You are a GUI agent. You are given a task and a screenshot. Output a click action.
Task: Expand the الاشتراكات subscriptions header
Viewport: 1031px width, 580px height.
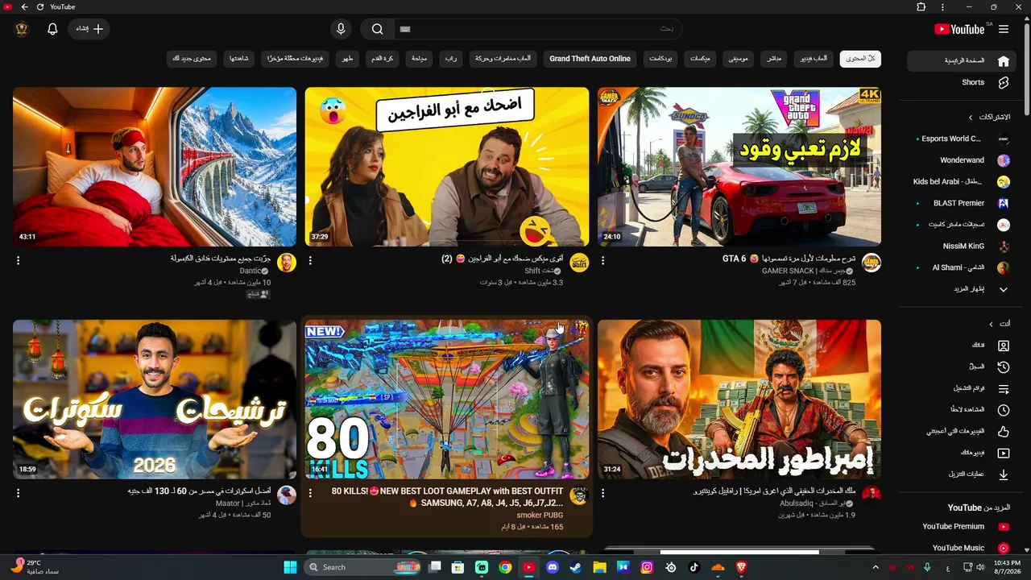989,117
